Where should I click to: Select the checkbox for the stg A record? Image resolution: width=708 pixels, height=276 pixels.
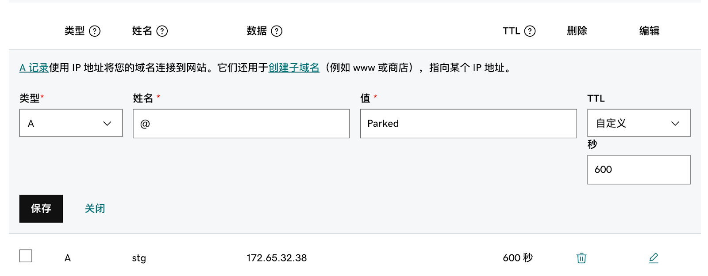click(26, 256)
